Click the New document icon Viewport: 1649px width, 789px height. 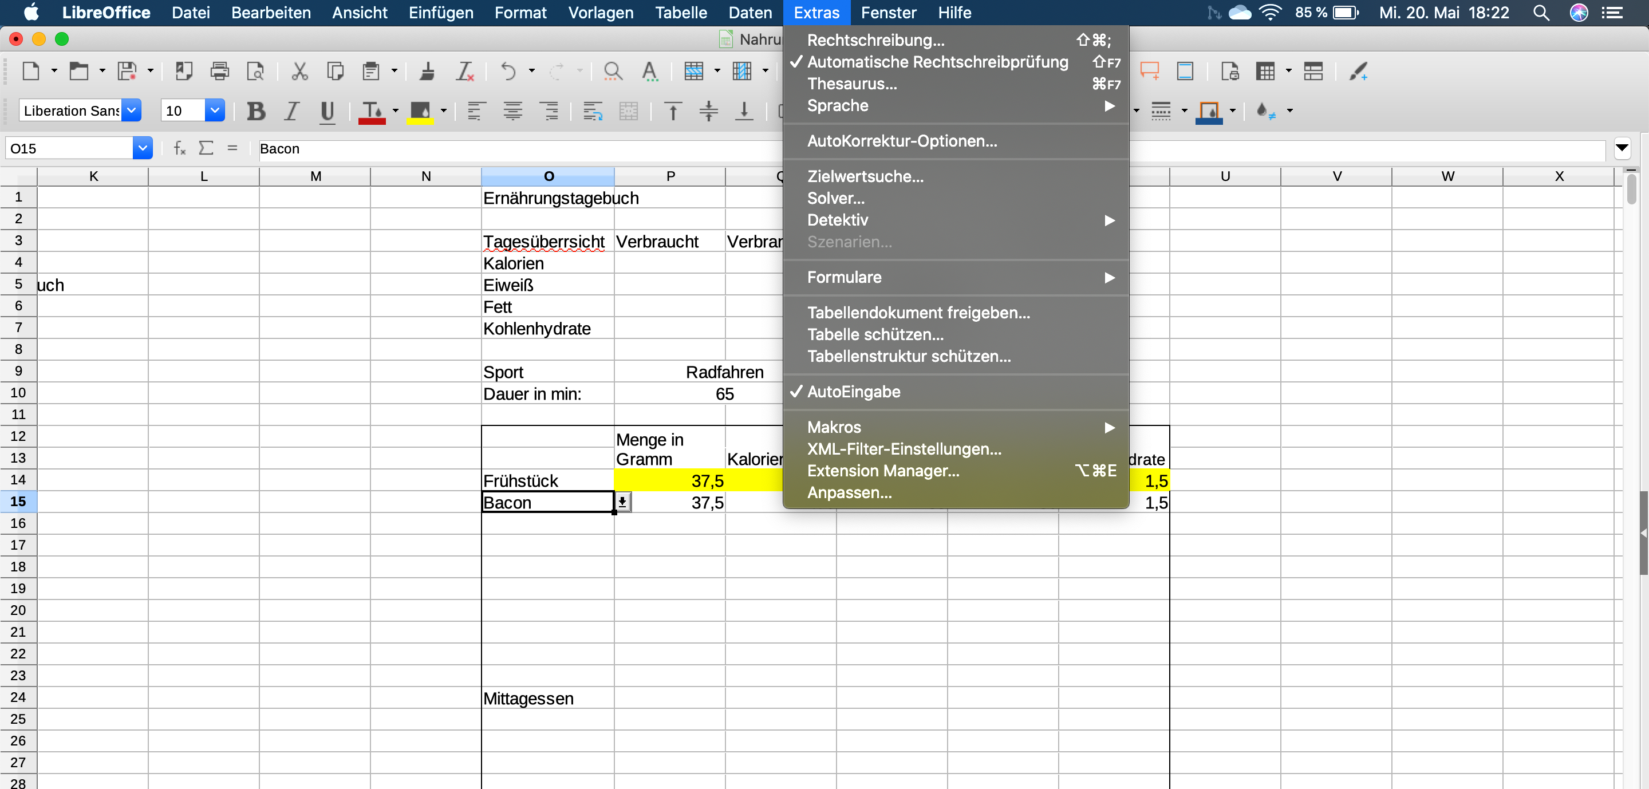tap(31, 71)
